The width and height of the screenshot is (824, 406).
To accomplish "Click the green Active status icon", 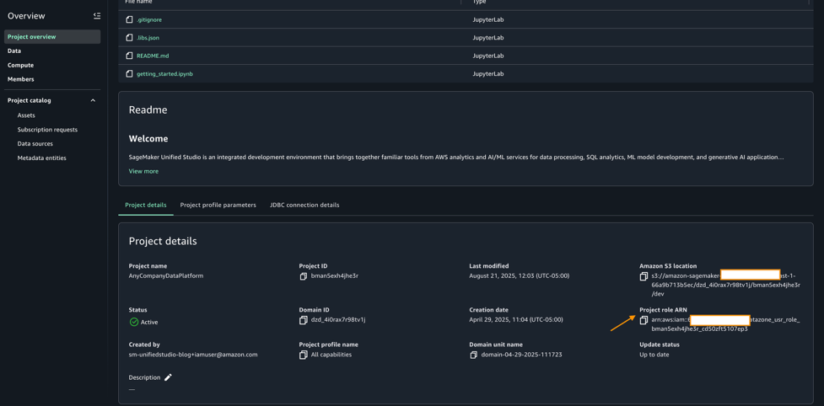I will pos(133,322).
